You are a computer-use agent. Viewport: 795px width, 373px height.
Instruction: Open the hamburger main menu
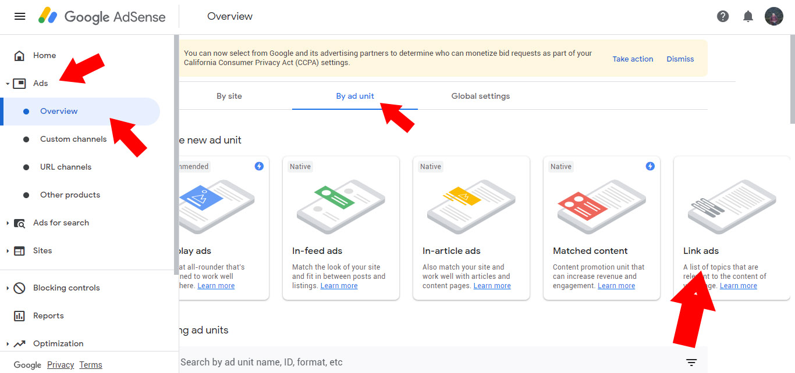tap(20, 16)
